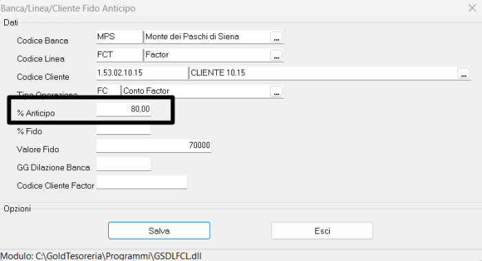Click the dialog title Banca/Linea/Cliente Fido Anticipo

68,8
